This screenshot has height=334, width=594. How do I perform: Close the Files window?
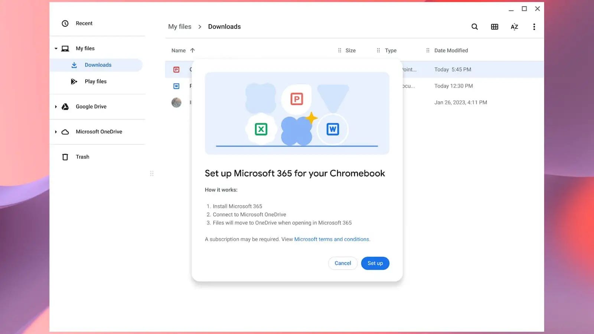pyautogui.click(x=537, y=9)
